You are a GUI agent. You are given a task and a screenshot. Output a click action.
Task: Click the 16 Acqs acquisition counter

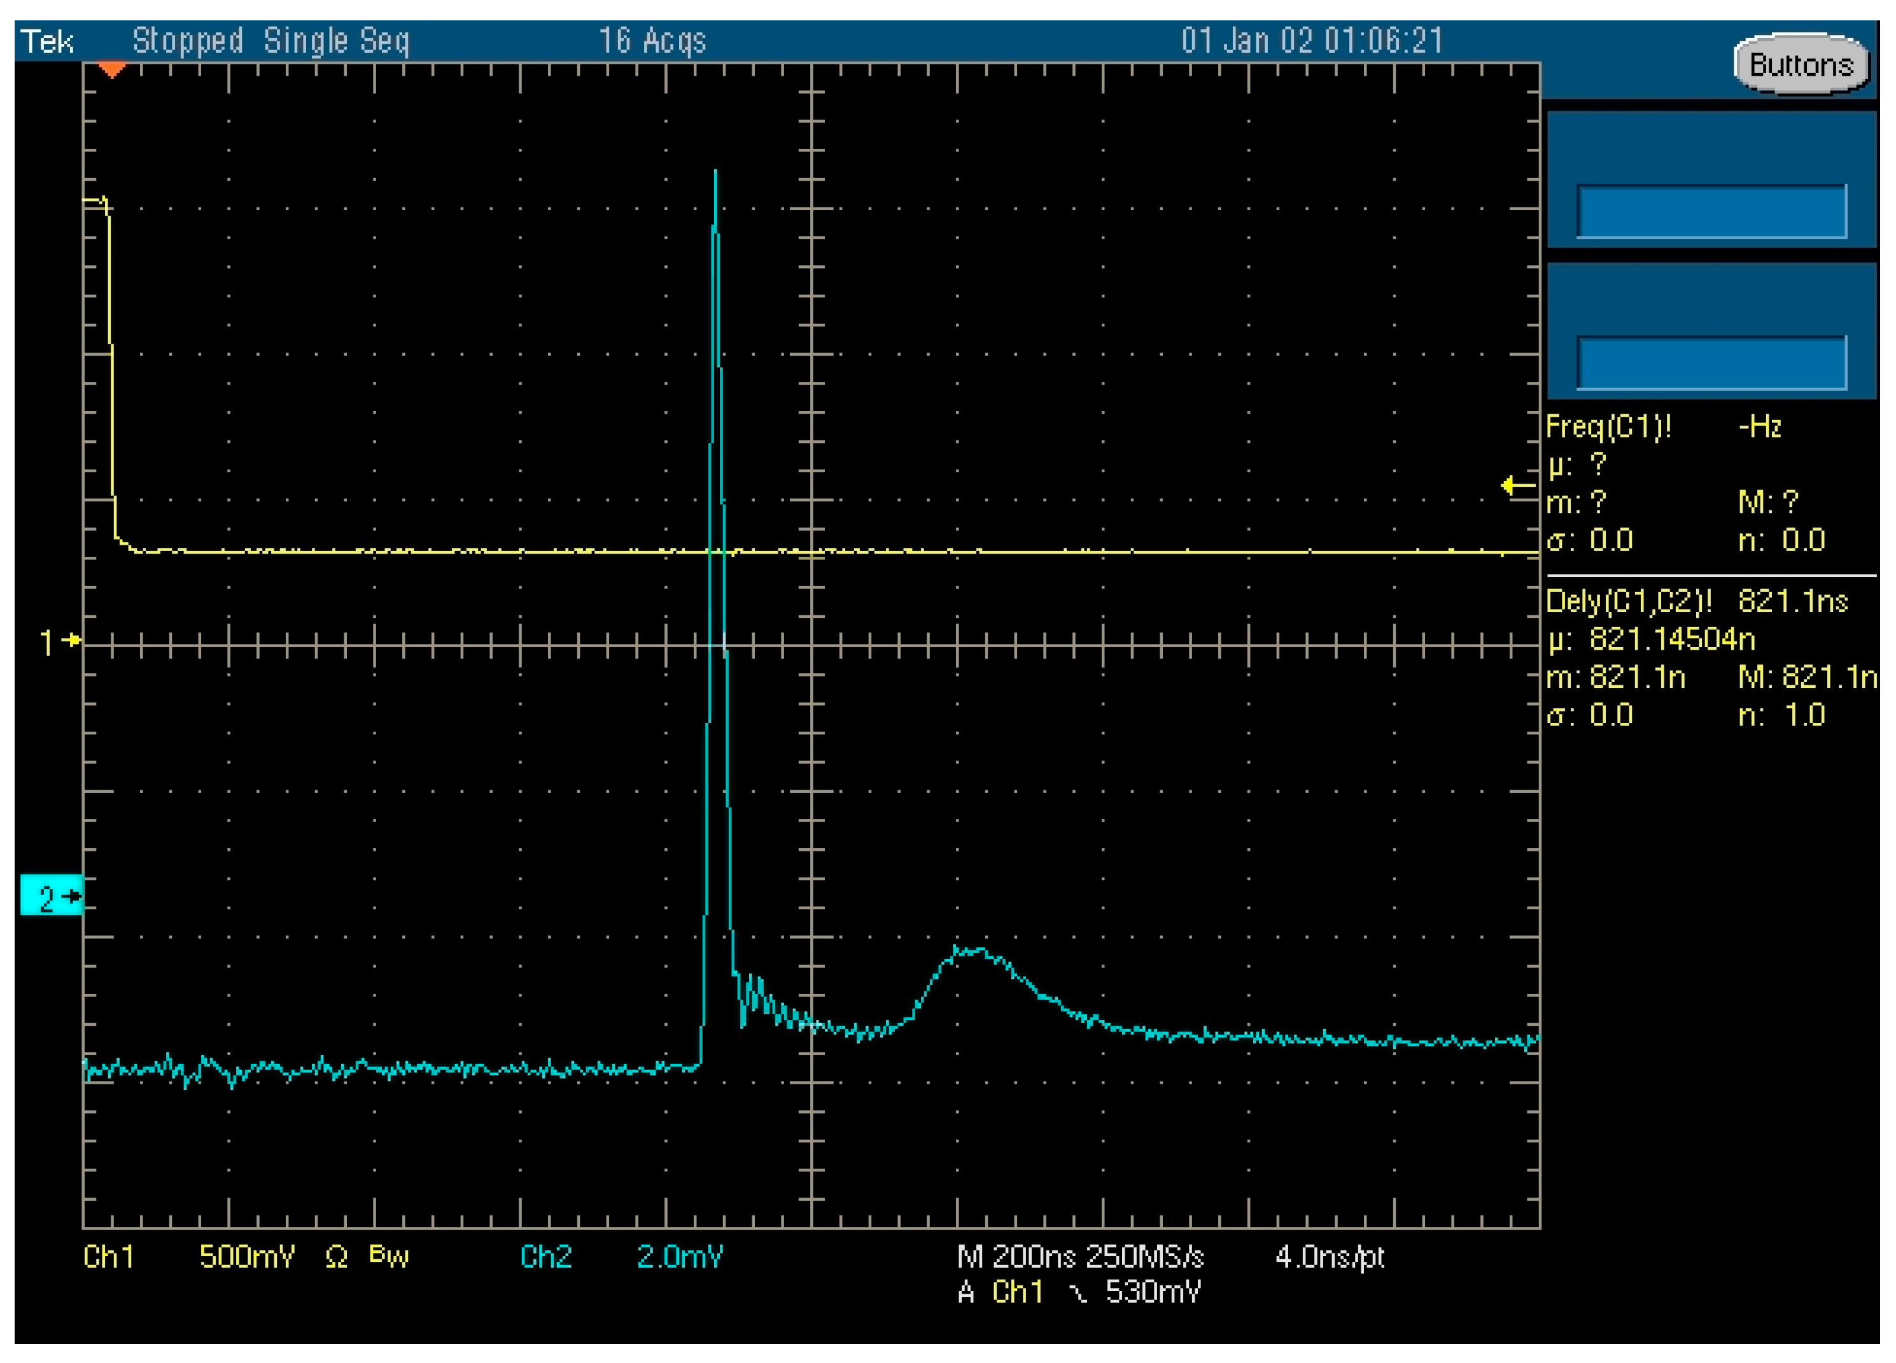point(652,41)
